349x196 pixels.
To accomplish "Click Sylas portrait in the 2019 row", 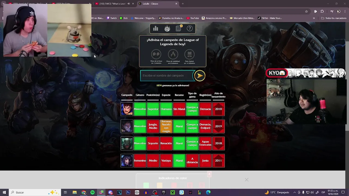I will tap(127, 126).
